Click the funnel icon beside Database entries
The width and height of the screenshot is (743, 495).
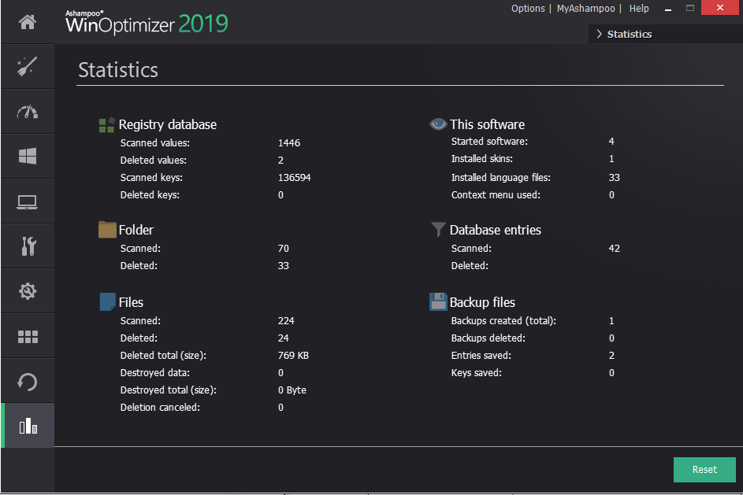[x=438, y=230]
